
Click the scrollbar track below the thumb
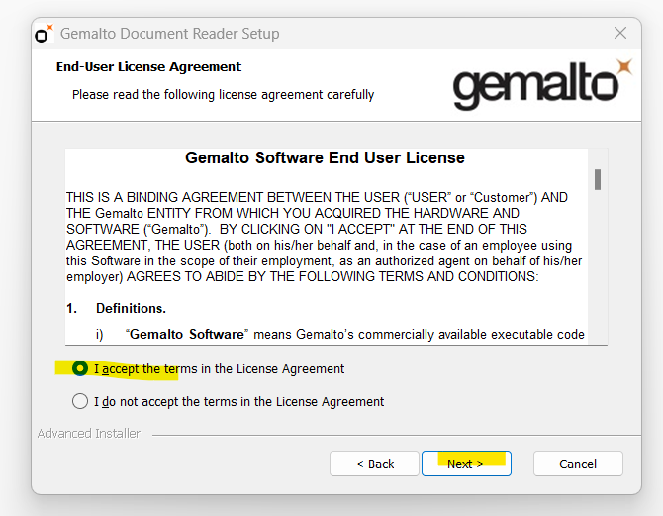(598, 266)
